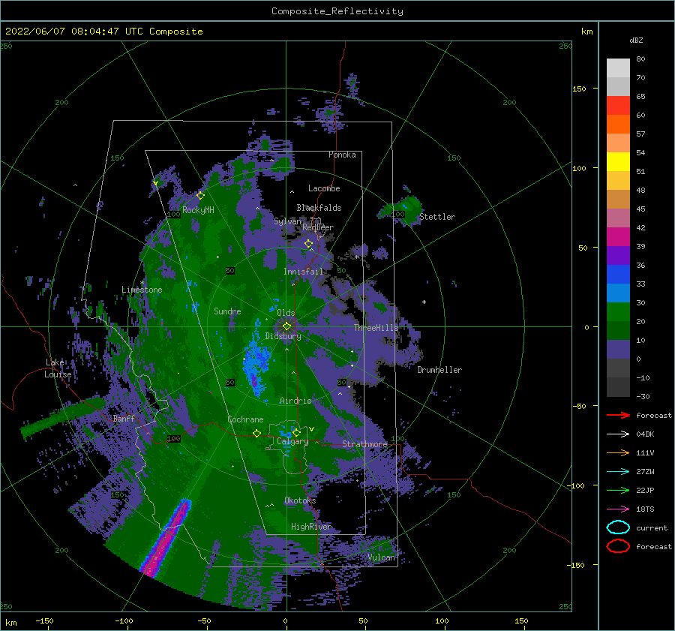Select the red 60–65 dBZ swatch
Image resolution: width=675 pixels, height=631 pixels.
point(618,106)
